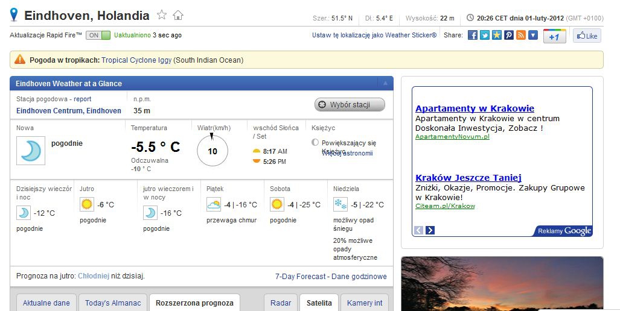This screenshot has width=620, height=311.
Task: Show the next Google ad with right arrow
Action: tap(430, 230)
